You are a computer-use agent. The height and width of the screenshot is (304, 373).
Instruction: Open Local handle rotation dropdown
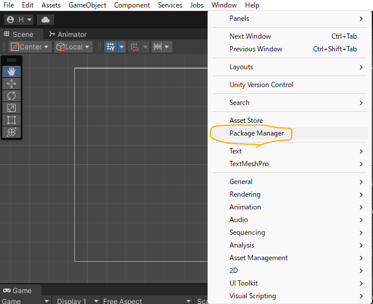(x=73, y=47)
